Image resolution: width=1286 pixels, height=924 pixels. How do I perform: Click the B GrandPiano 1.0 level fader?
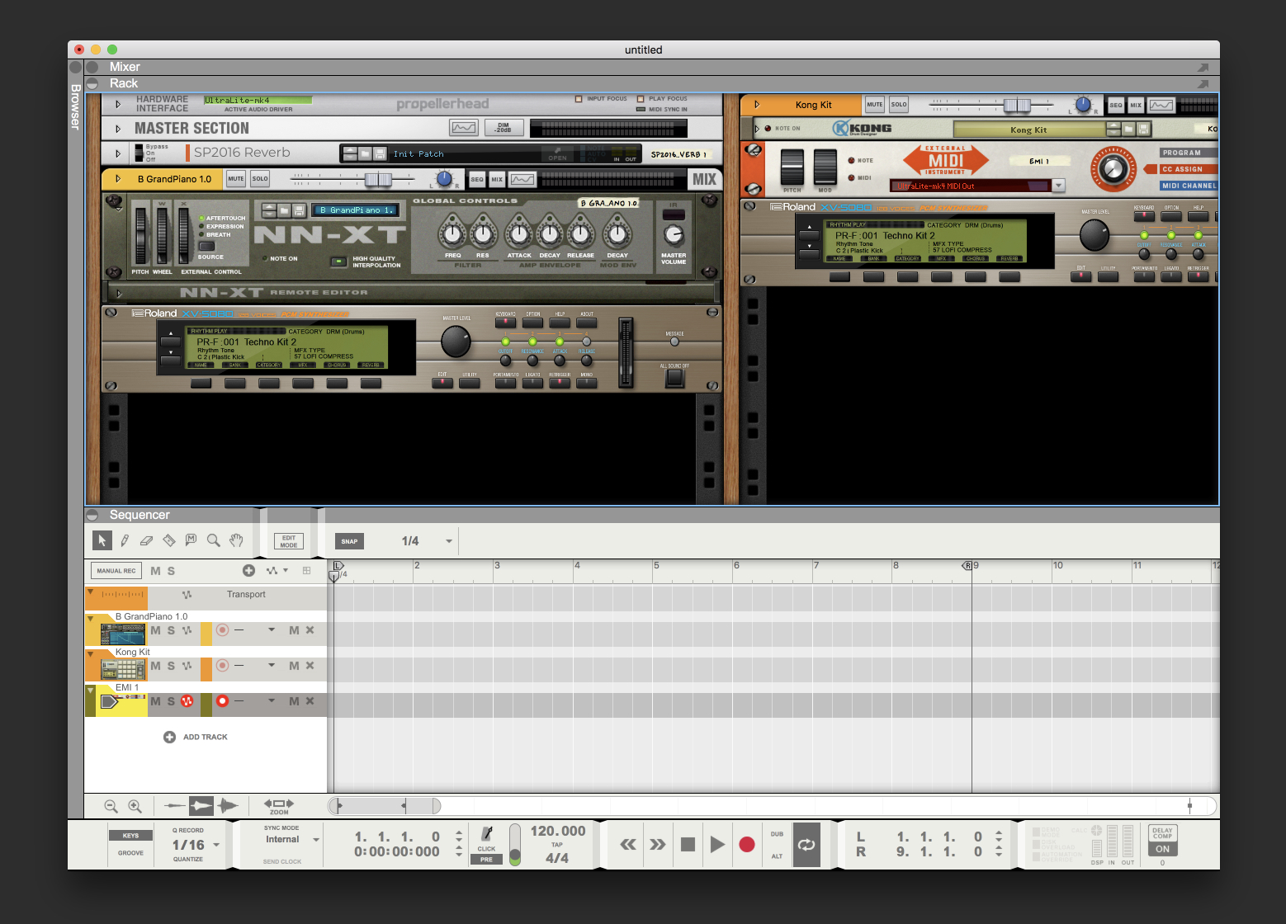point(379,179)
